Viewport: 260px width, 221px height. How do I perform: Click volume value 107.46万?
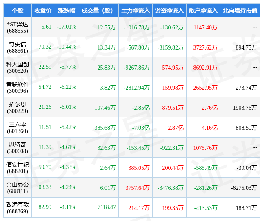click(105, 108)
